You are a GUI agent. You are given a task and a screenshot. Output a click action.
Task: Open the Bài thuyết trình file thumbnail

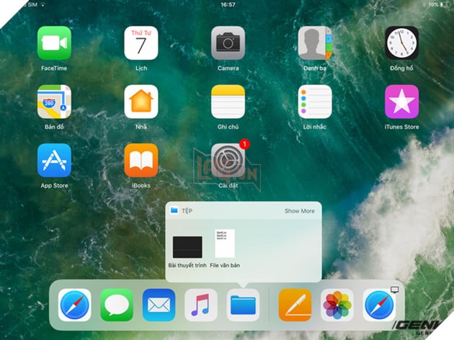pyautogui.click(x=187, y=246)
